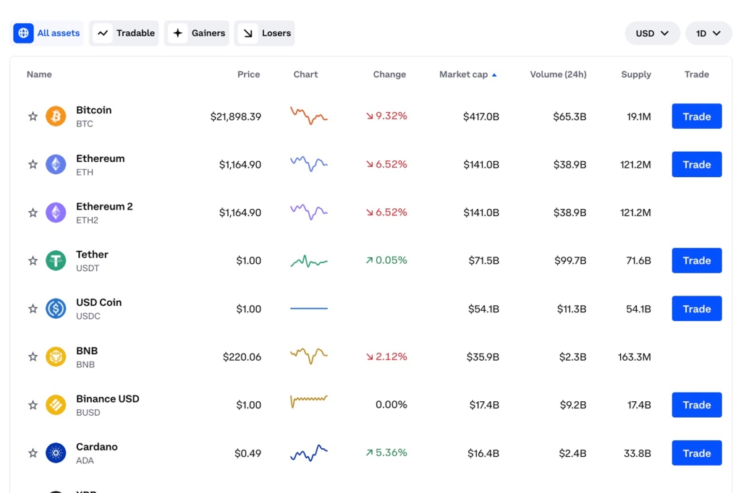Viewport: 741px width, 493px height.
Task: Click the Cardano logo icon
Action: pos(56,453)
